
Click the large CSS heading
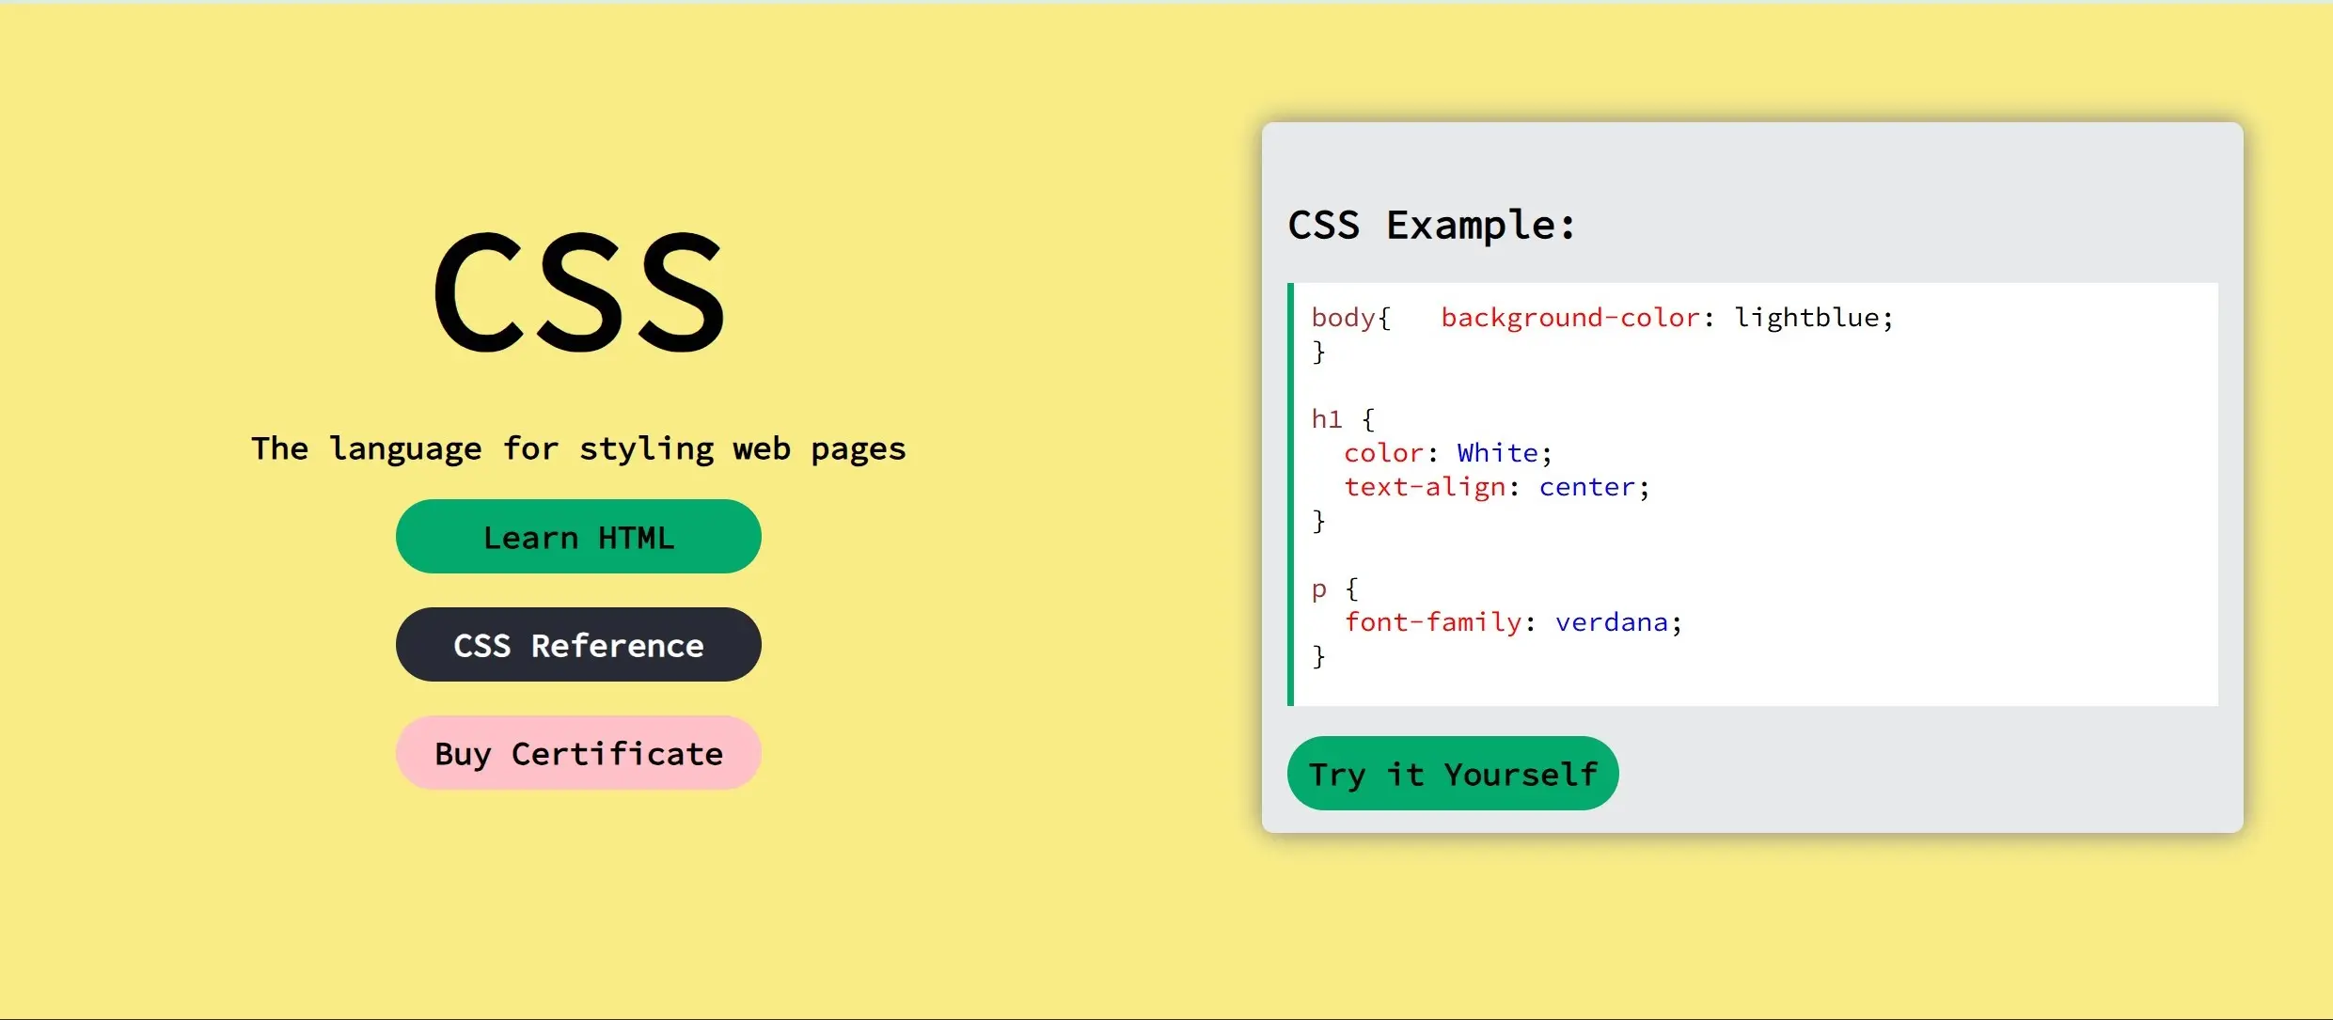[x=579, y=292]
